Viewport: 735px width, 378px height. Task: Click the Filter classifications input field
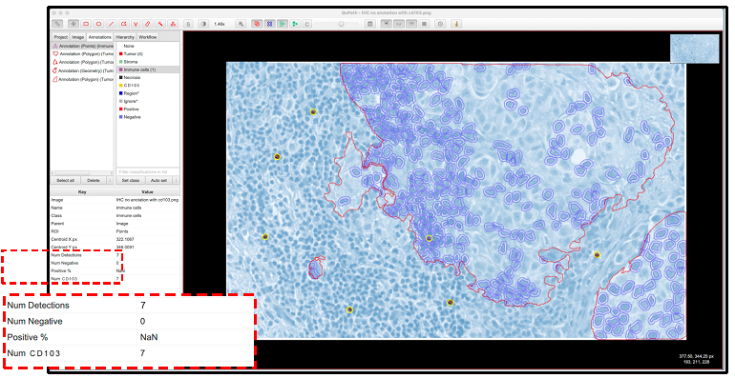(x=148, y=171)
